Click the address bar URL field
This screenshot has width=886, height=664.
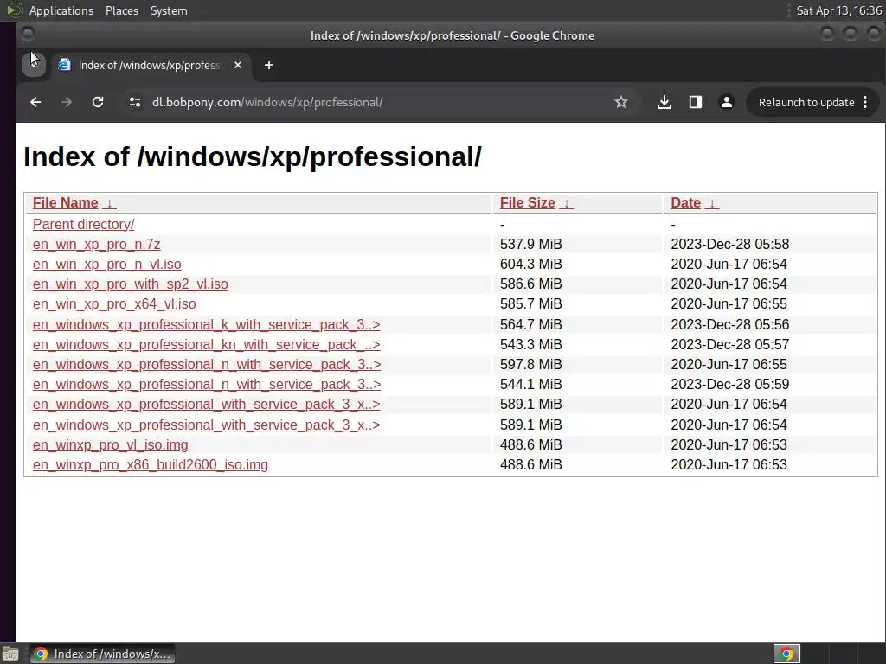(x=373, y=102)
